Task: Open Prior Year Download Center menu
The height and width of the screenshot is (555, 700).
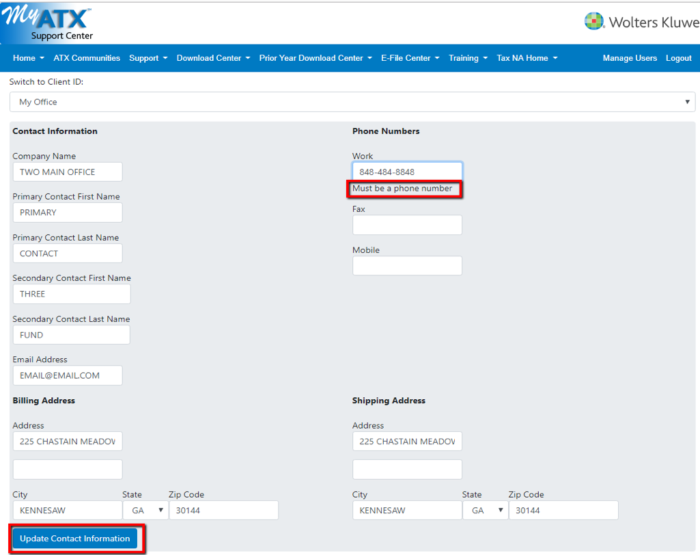Action: (x=315, y=58)
